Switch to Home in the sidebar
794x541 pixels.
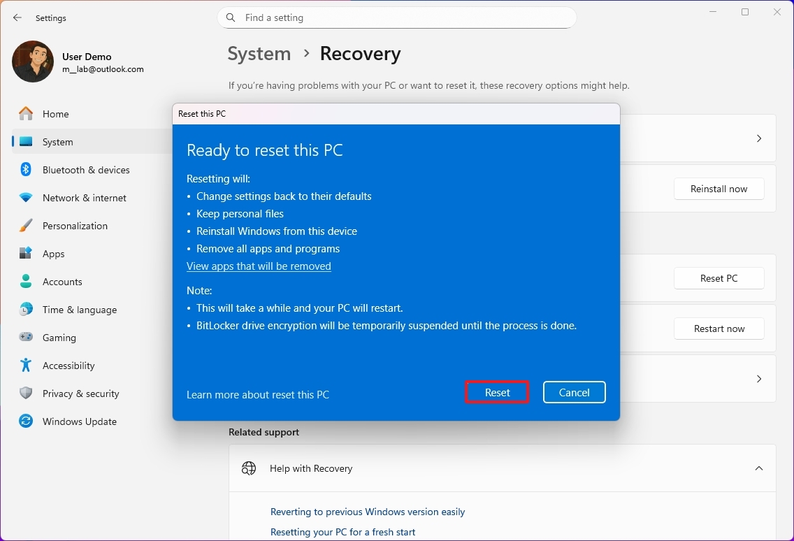coord(57,114)
